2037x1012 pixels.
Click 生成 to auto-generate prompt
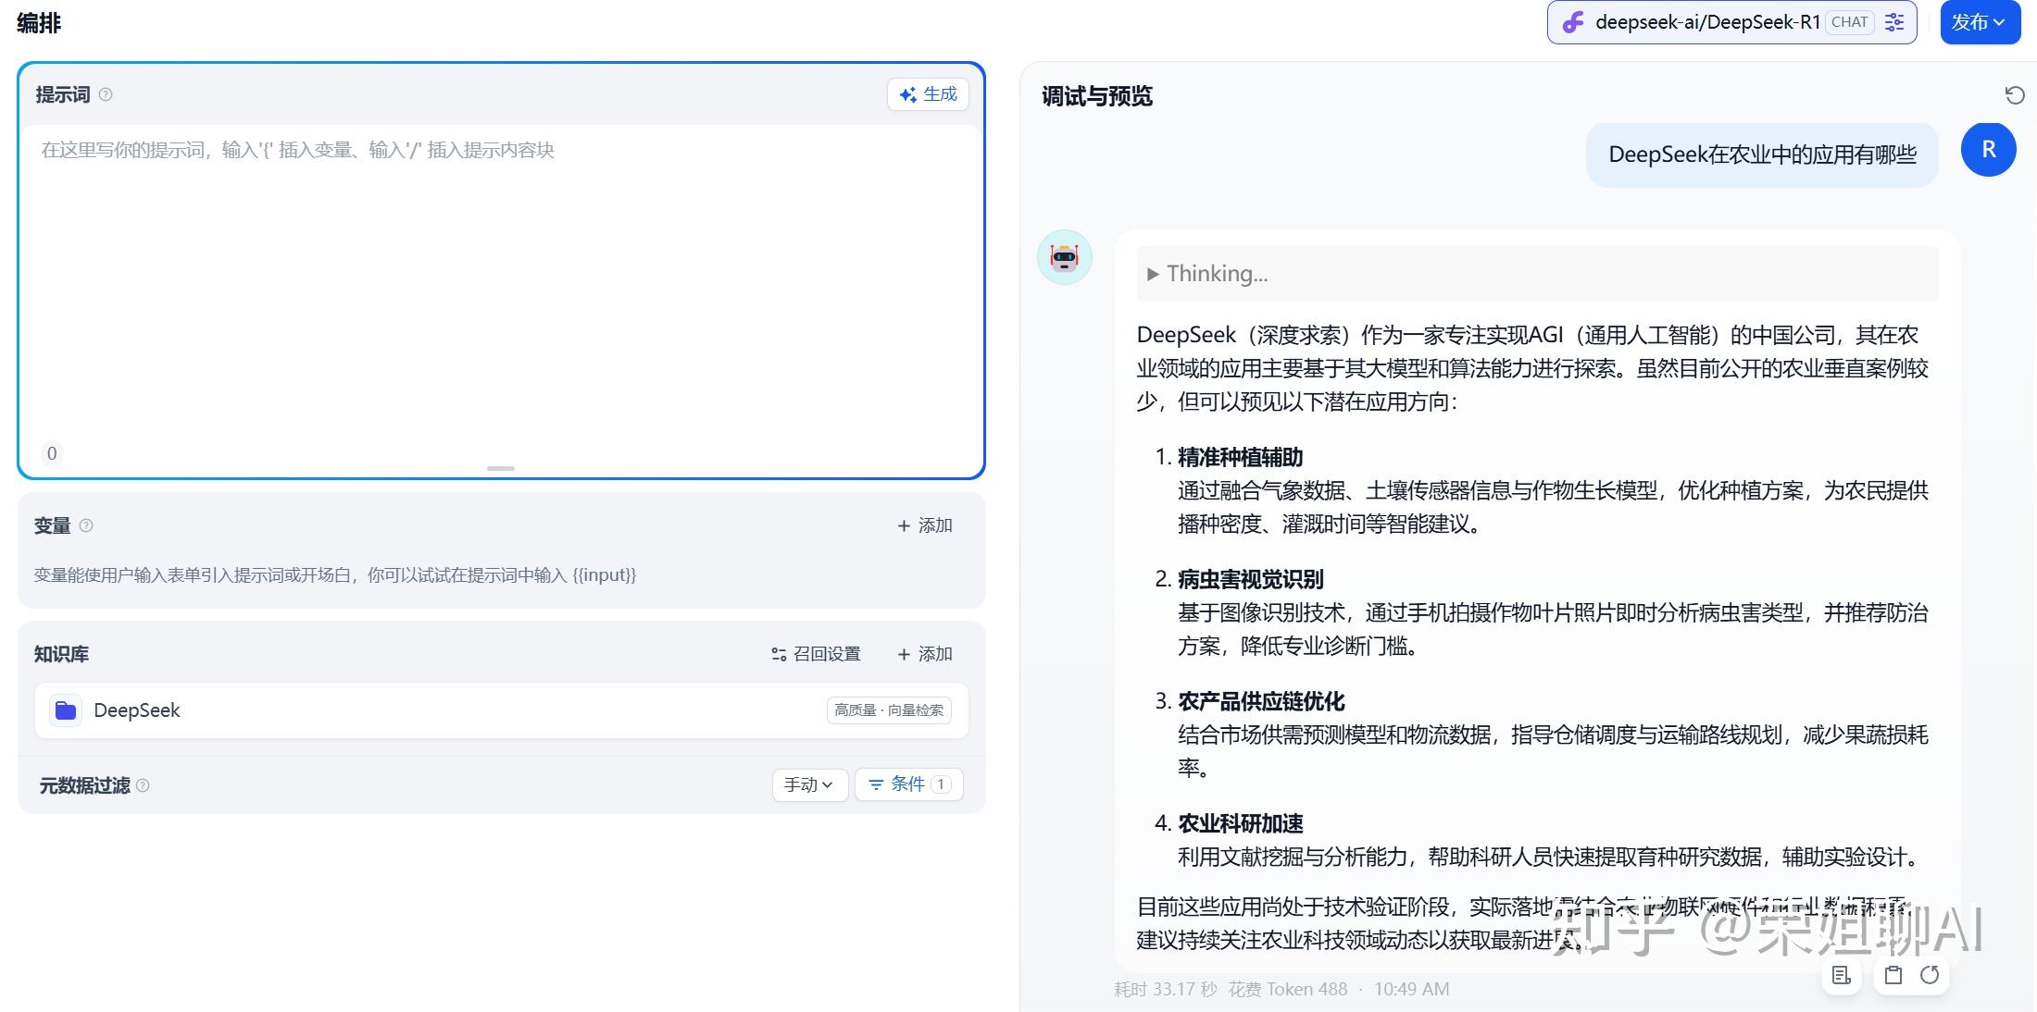928,94
